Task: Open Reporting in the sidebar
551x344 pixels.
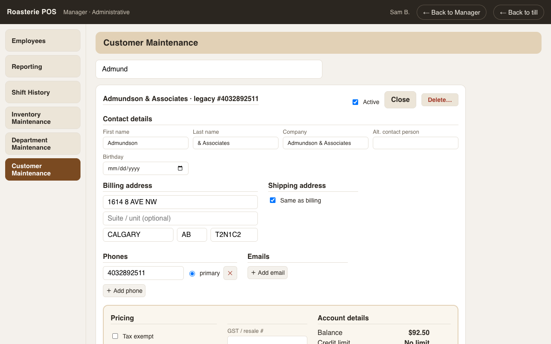Action: pos(43,66)
